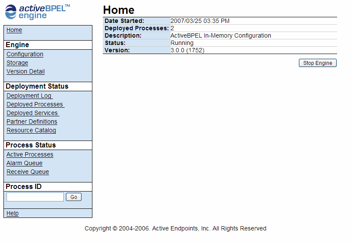Viewport: 351px width, 243px height.
Task: Click the Description label
Action: pos(123,36)
